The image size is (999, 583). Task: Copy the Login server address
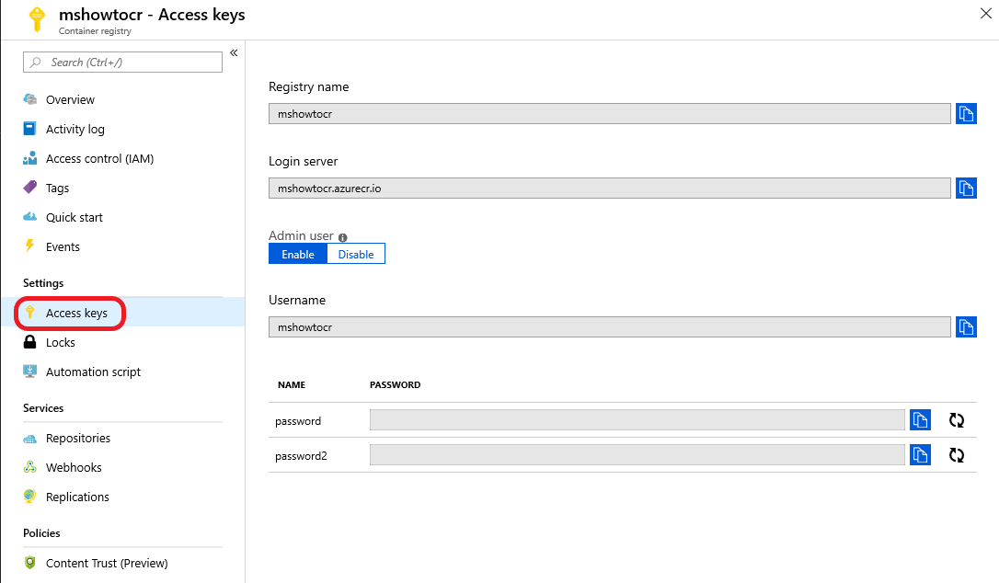click(x=966, y=189)
